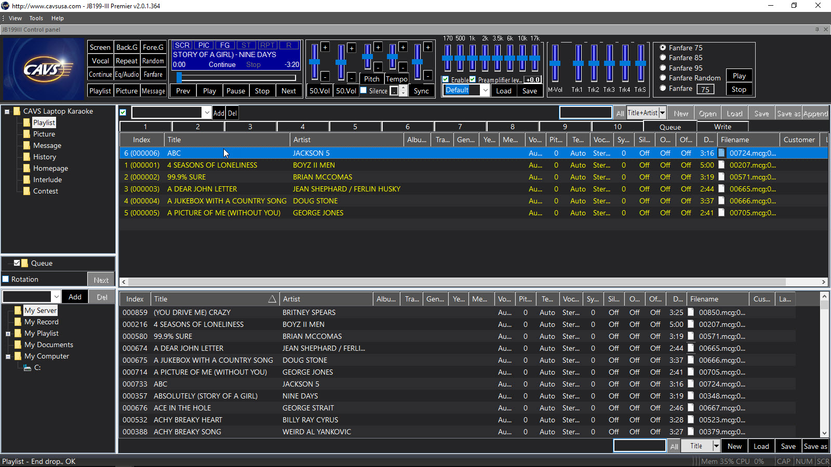Uncheck the equalizer Enable checkbox
This screenshot has width=831, height=467.
446,79
